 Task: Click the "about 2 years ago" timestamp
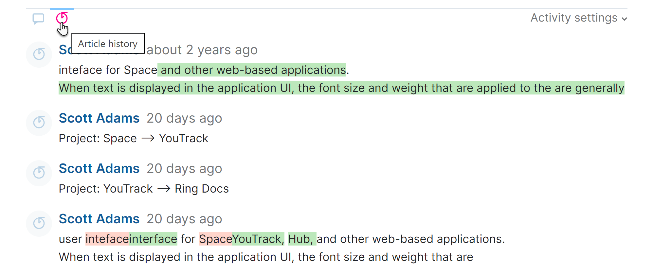click(202, 50)
